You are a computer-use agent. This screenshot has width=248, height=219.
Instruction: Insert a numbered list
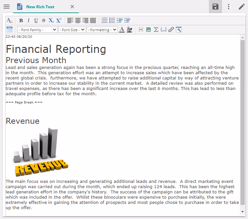(104, 21)
